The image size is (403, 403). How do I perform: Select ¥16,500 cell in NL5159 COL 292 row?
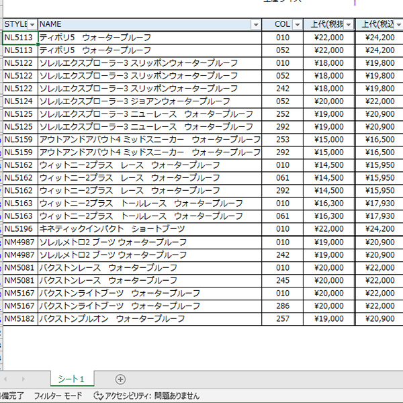[x=379, y=152]
